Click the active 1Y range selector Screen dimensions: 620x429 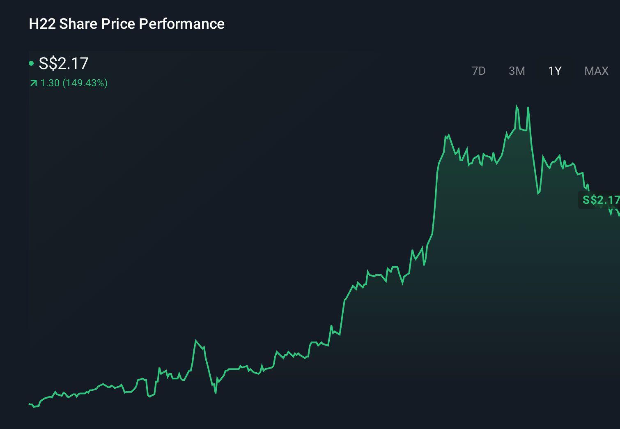[555, 71]
